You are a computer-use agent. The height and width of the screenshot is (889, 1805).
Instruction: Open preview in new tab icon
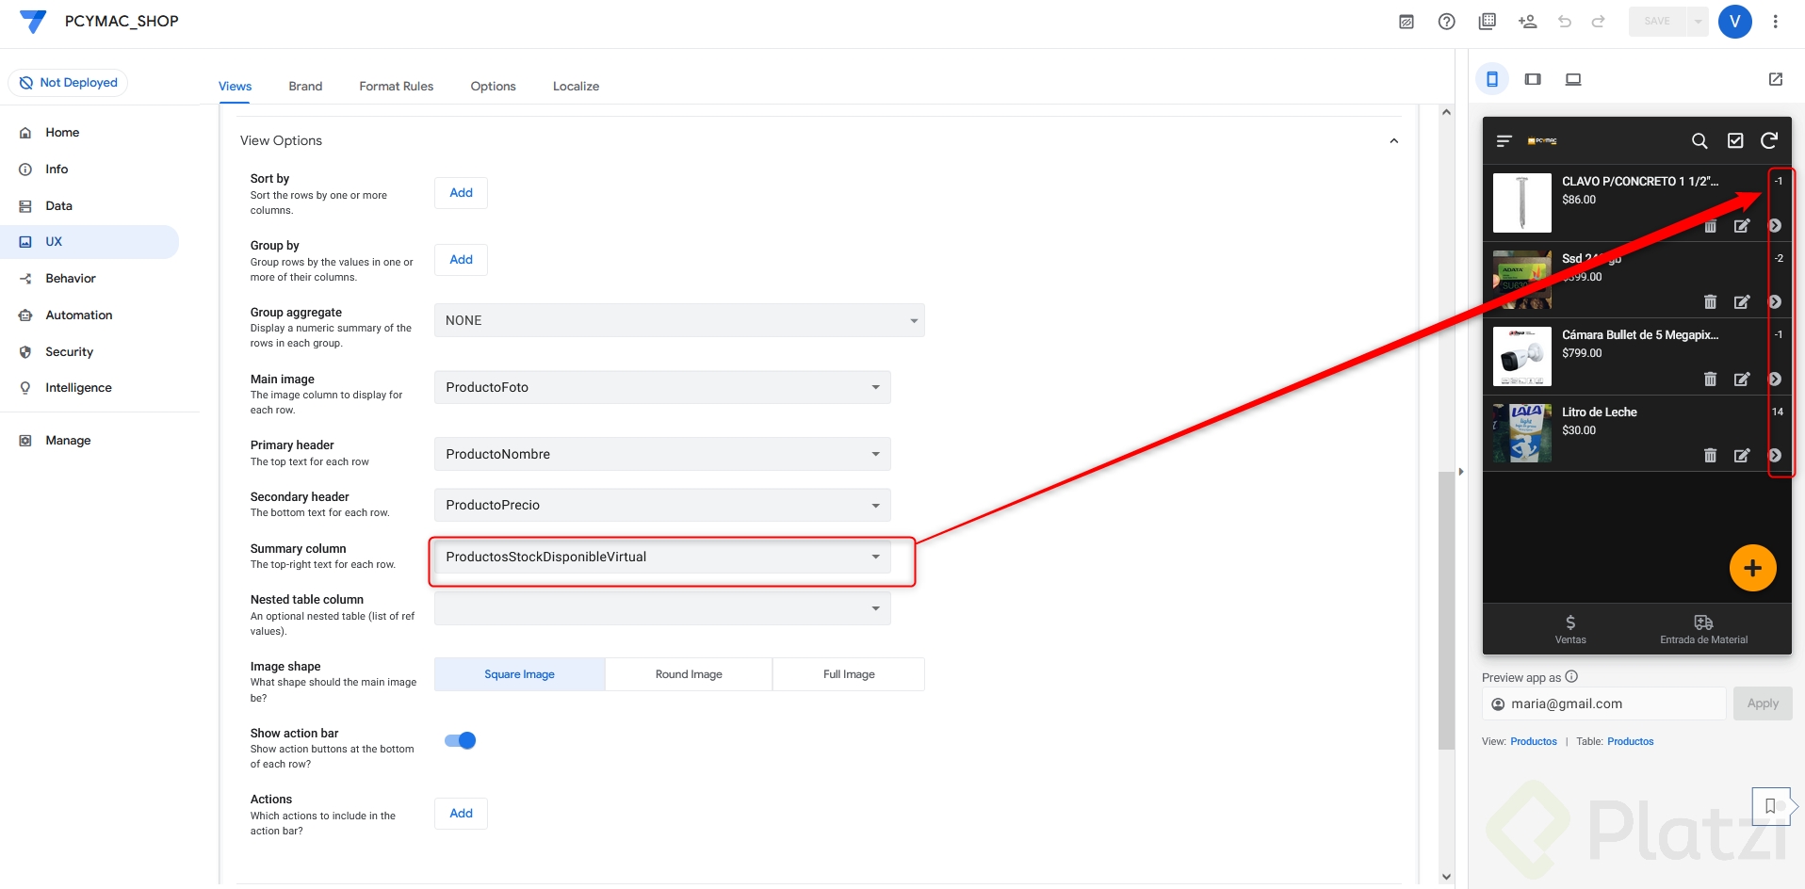click(1776, 80)
